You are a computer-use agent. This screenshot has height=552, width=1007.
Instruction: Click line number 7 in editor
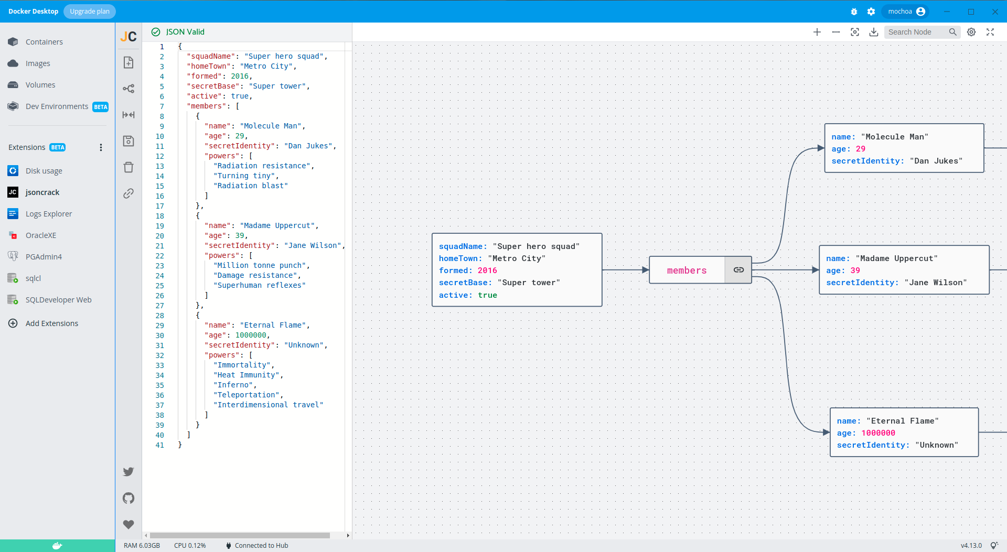point(162,106)
